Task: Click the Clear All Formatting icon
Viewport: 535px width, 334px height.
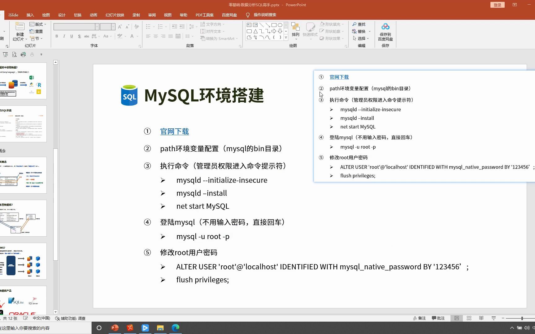Action: tap(137, 27)
